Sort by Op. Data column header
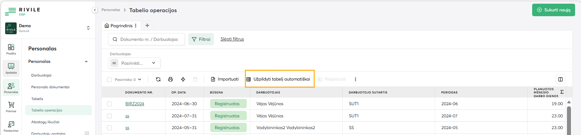Screen dimensions: 581x135 click(179, 92)
